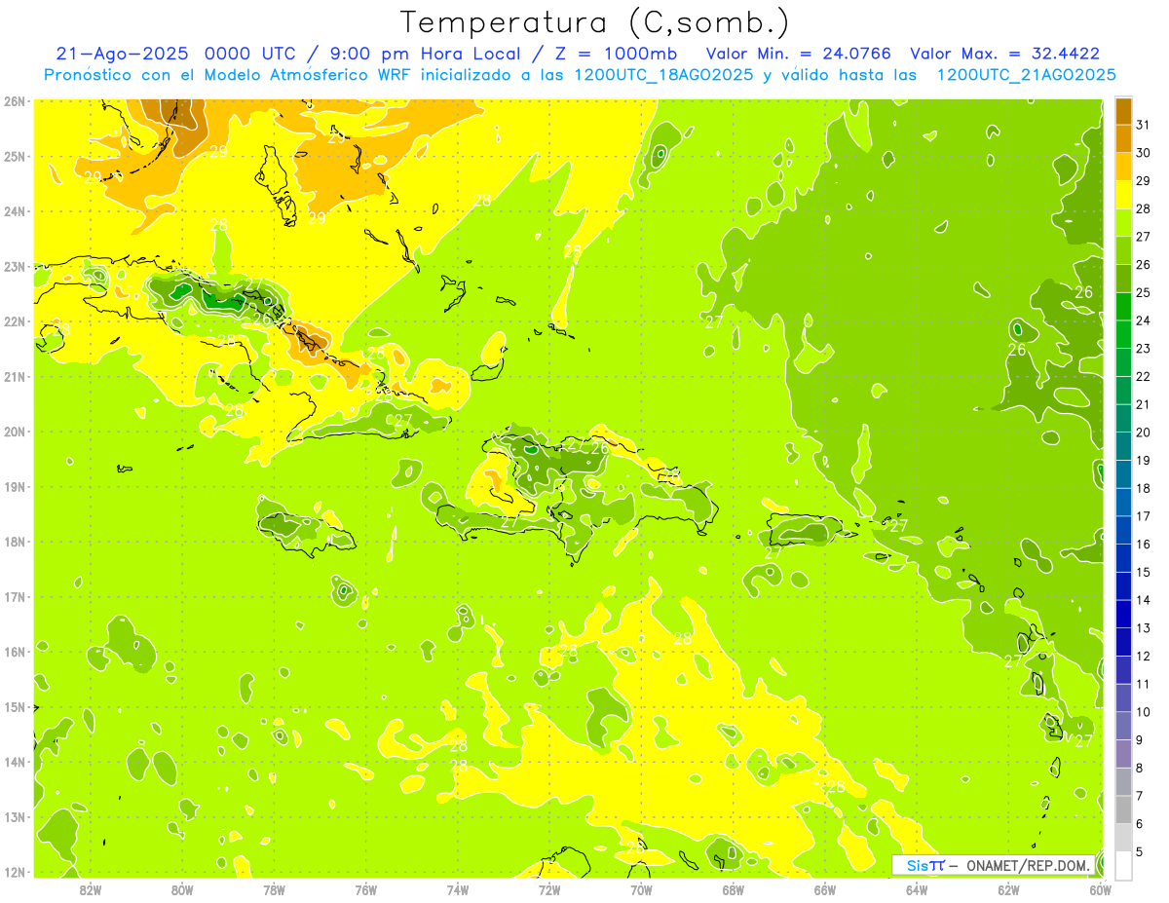Click the 21N latitude axis label
Screen dimensions: 1169x903
click(15, 376)
